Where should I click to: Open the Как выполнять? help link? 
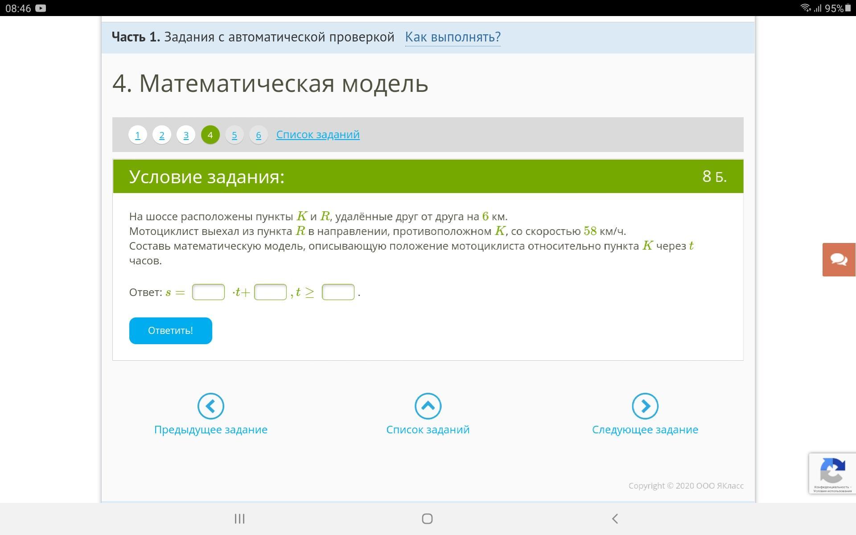pyautogui.click(x=453, y=37)
